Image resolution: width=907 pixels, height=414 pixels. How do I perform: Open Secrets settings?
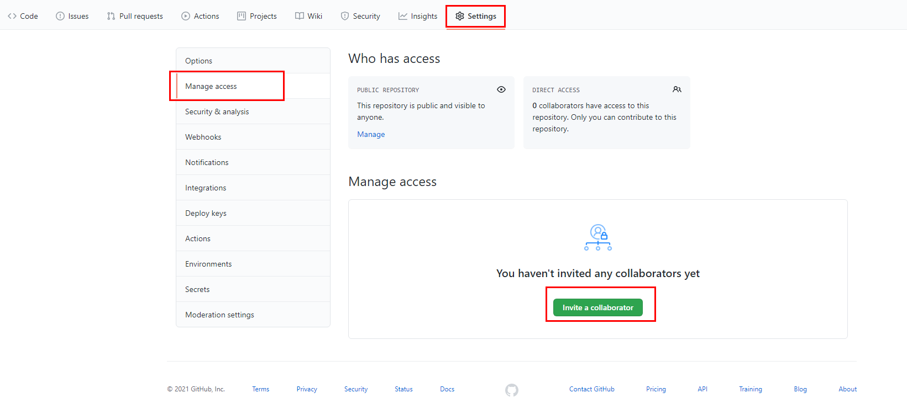click(253, 289)
